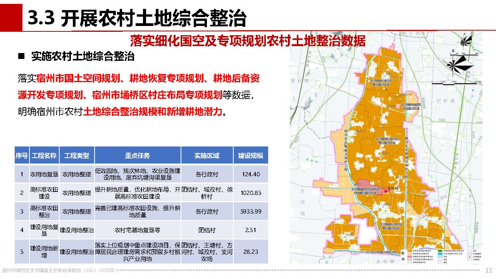Select the 重点任务 column header
Viewport: 496px width, 279px height.
(x=137, y=156)
